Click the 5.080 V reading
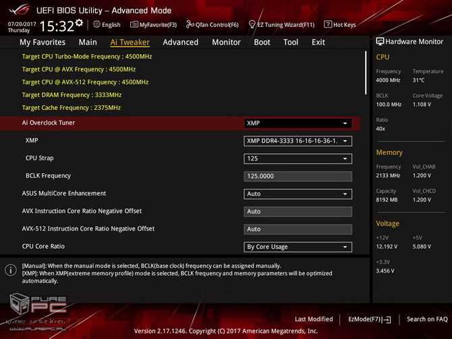Viewport: 452px width, 339px height. [x=422, y=247]
